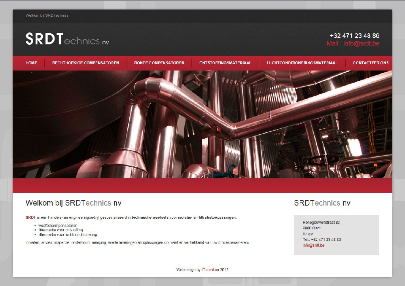Click the SRDTechnics nv sidebar heading

(322, 202)
